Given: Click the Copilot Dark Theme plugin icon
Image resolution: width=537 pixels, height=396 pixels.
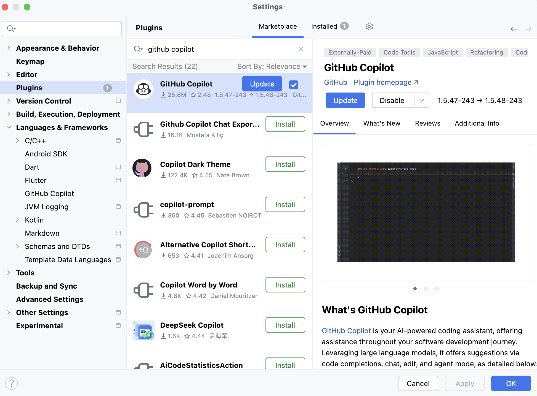Looking at the screenshot, I should coord(142,168).
